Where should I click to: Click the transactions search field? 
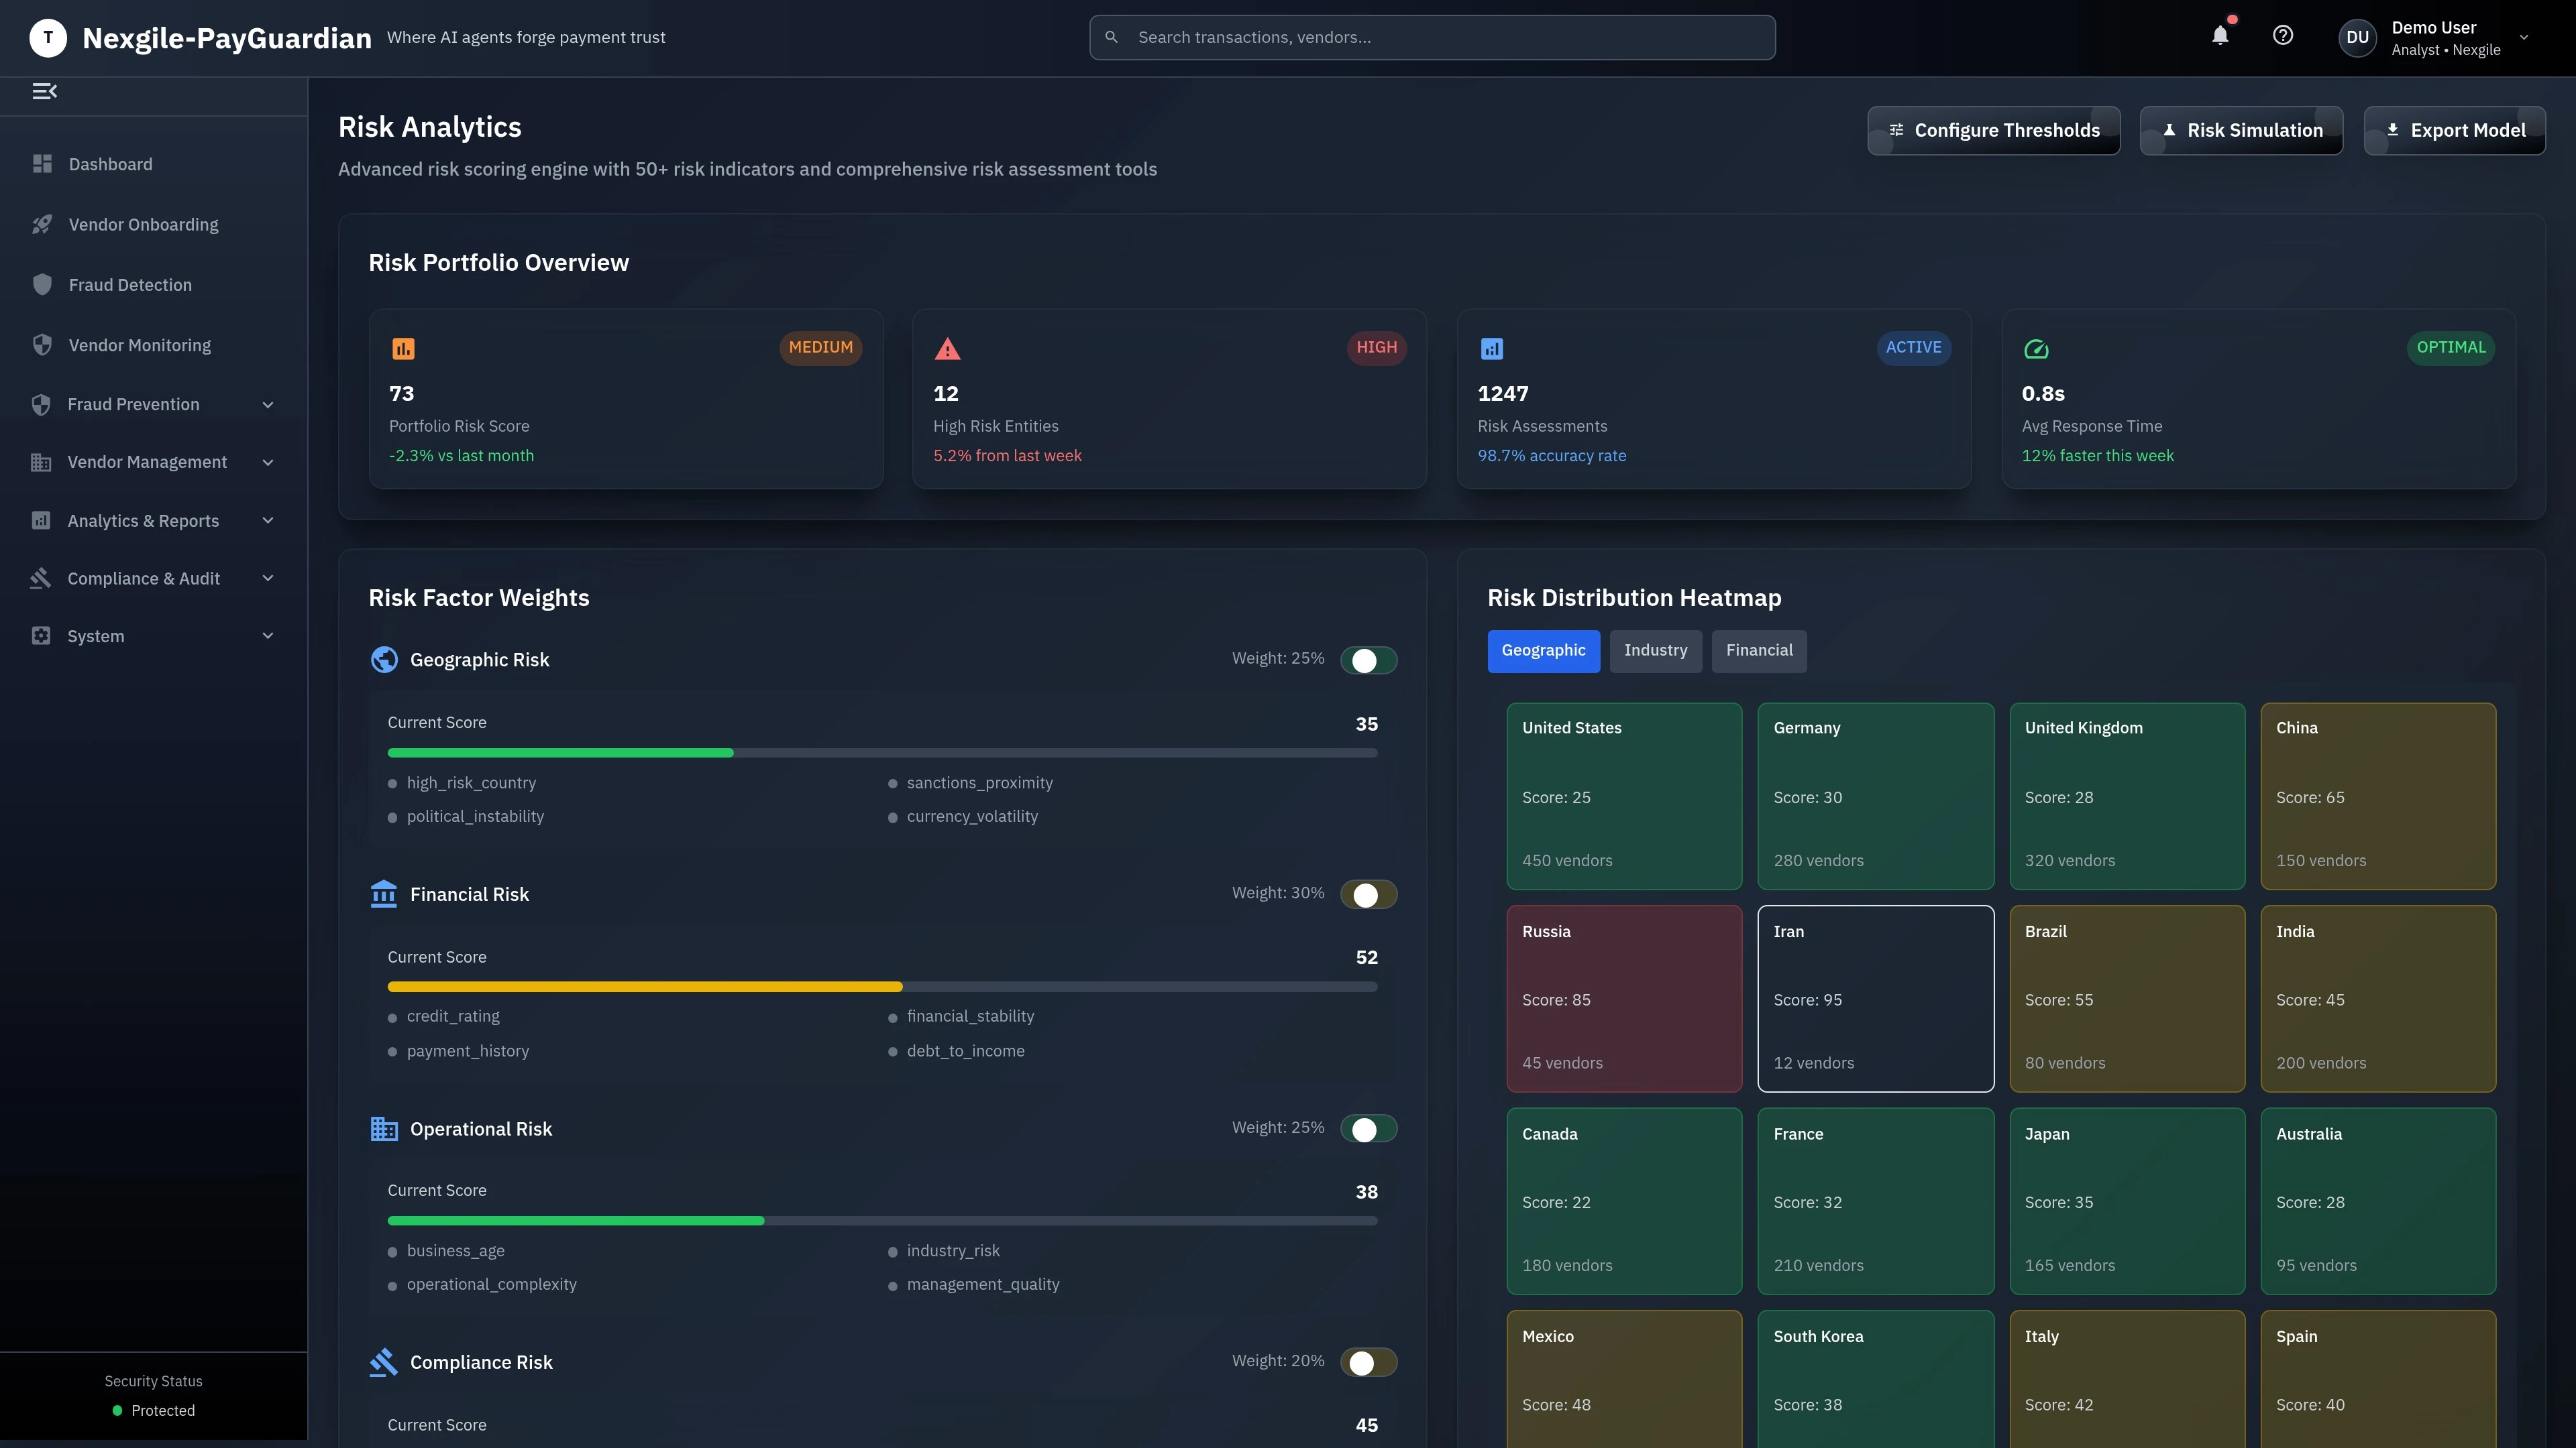(x=1430, y=36)
